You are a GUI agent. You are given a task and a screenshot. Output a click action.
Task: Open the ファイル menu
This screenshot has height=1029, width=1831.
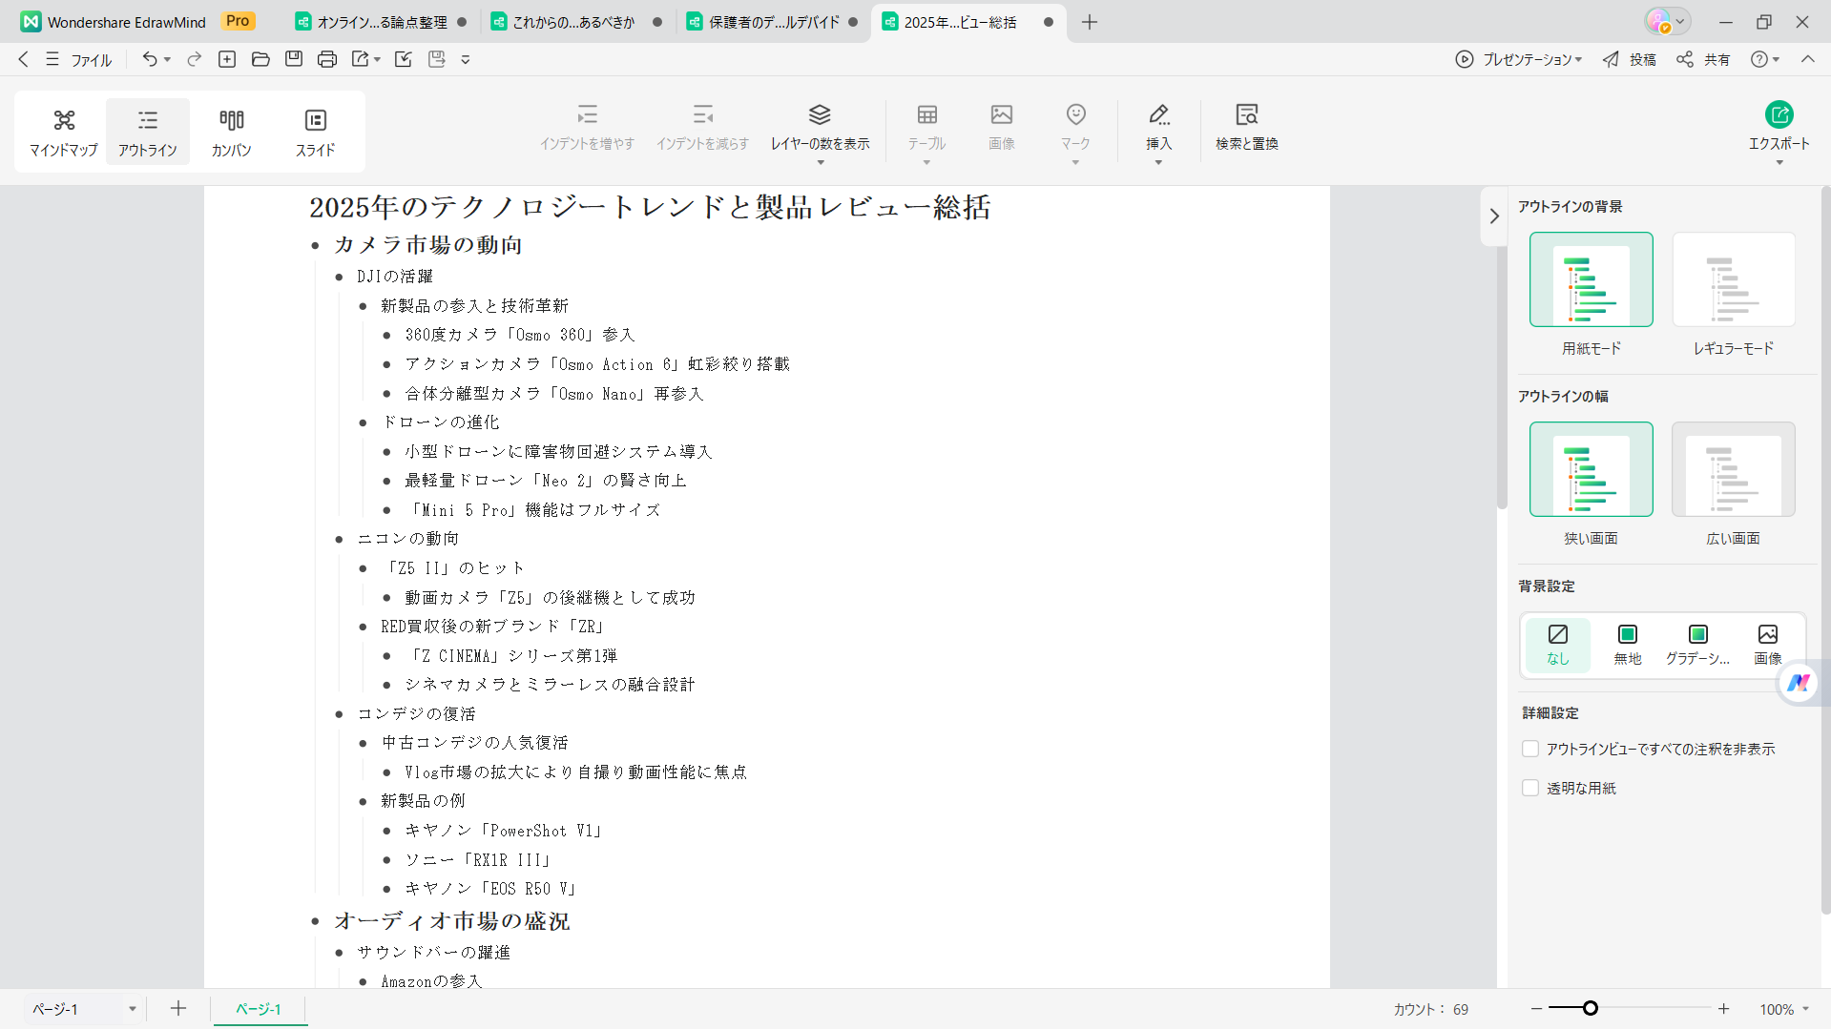tap(91, 59)
